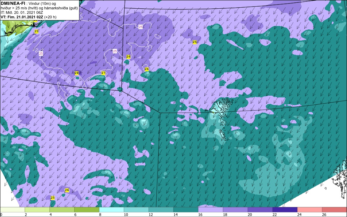
Task: Click the white 25 contour label nearest the yellow 26
Action: point(115,51)
